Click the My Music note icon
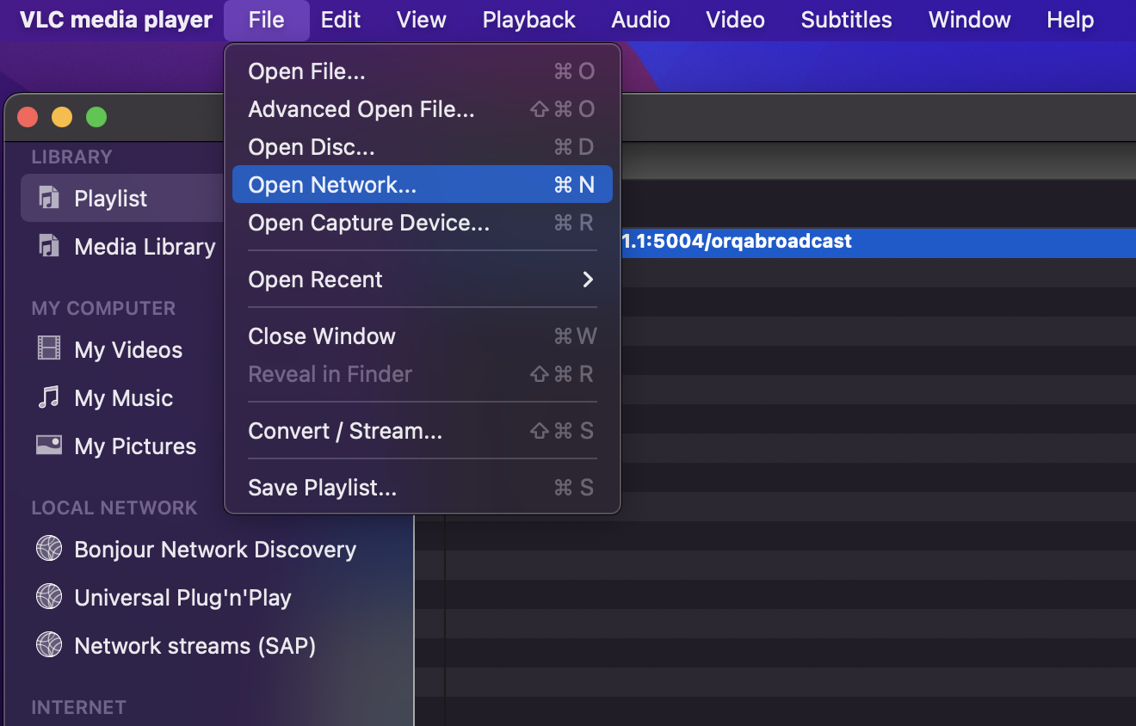Image resolution: width=1136 pixels, height=726 pixels. pyautogui.click(x=49, y=397)
